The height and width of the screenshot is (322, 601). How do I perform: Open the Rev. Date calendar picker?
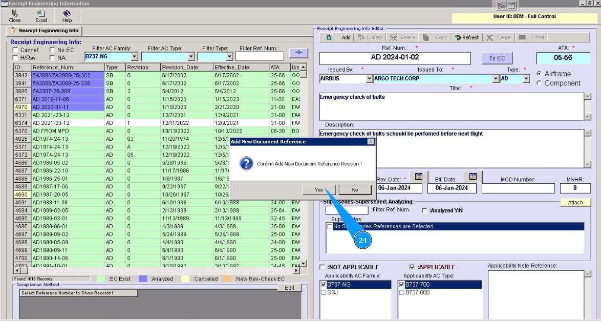(418, 177)
